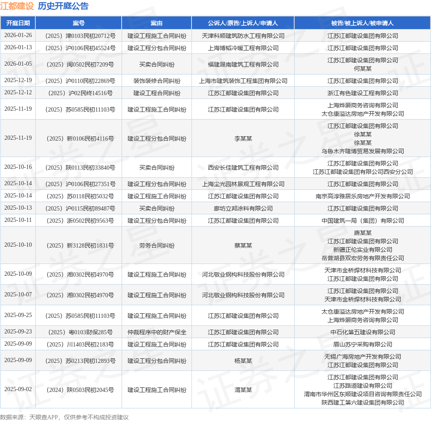Screen dimensions: 431x421
Task: Click plaintiff 福建晟南建筑工程有限公司
Action: pyautogui.click(x=243, y=64)
